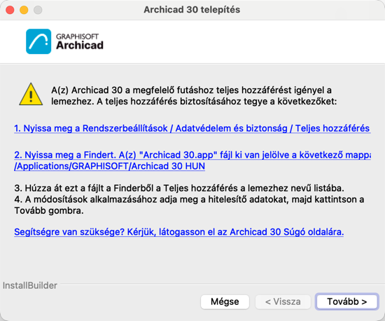Click the Tovább > button
Screen dimensions: 385x321
[346, 301]
